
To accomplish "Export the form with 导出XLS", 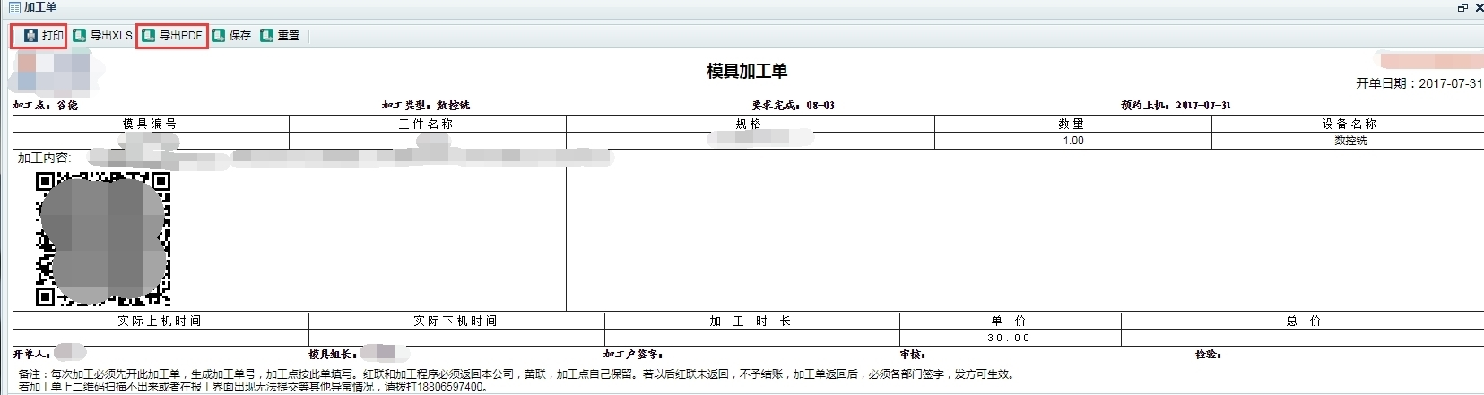I will click(x=102, y=36).
